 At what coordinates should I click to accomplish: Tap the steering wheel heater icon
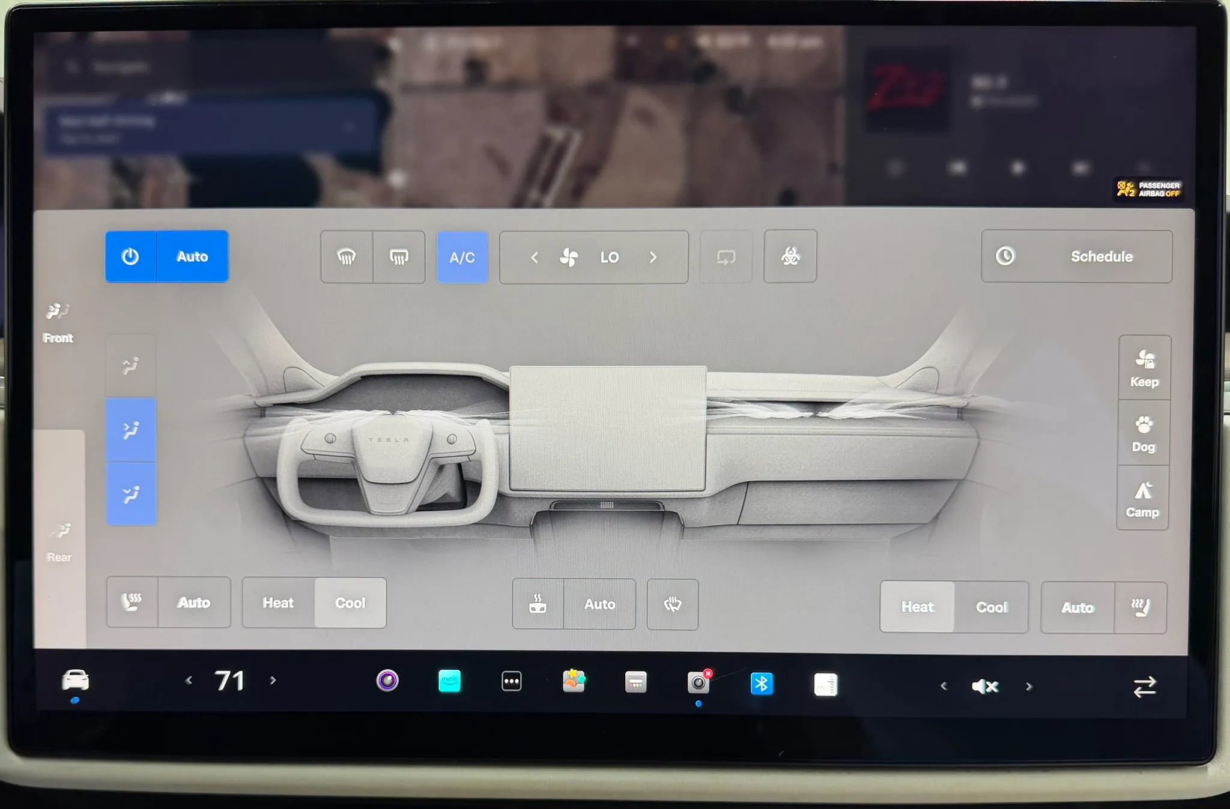tap(538, 604)
